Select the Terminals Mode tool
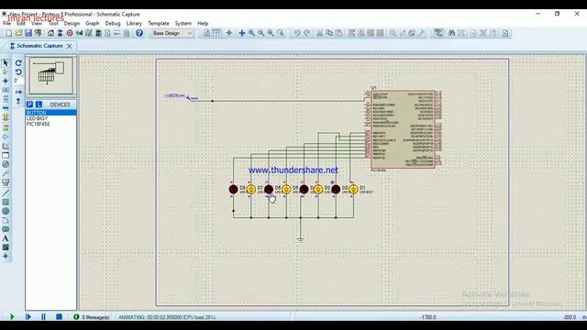 click(x=6, y=127)
